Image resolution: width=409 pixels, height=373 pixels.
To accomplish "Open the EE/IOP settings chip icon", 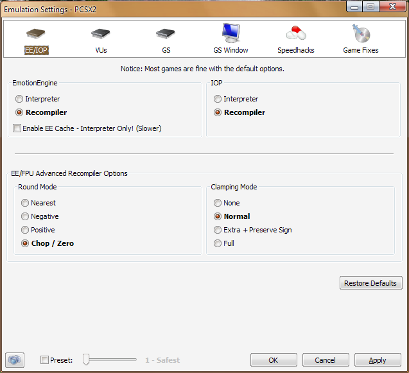I will pos(36,33).
